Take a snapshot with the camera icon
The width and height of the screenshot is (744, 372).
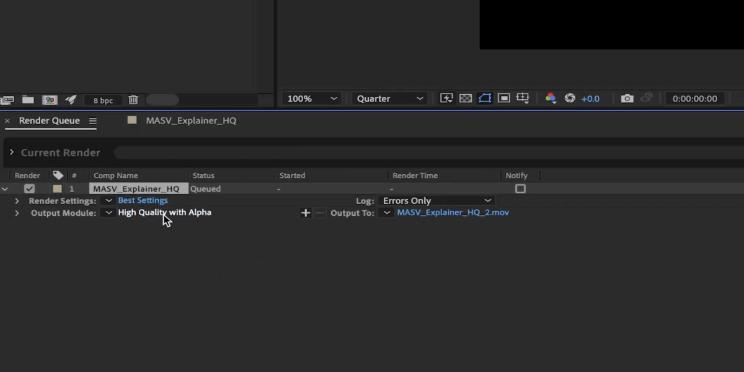(x=627, y=99)
